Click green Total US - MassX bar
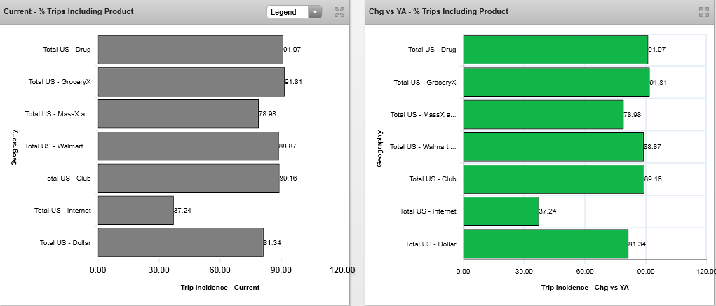 (543, 114)
